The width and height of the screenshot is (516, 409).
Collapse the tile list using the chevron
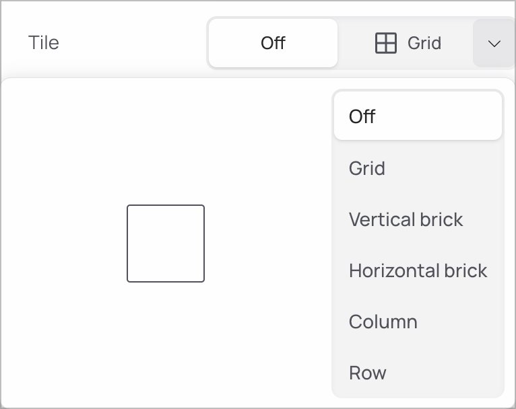(494, 43)
